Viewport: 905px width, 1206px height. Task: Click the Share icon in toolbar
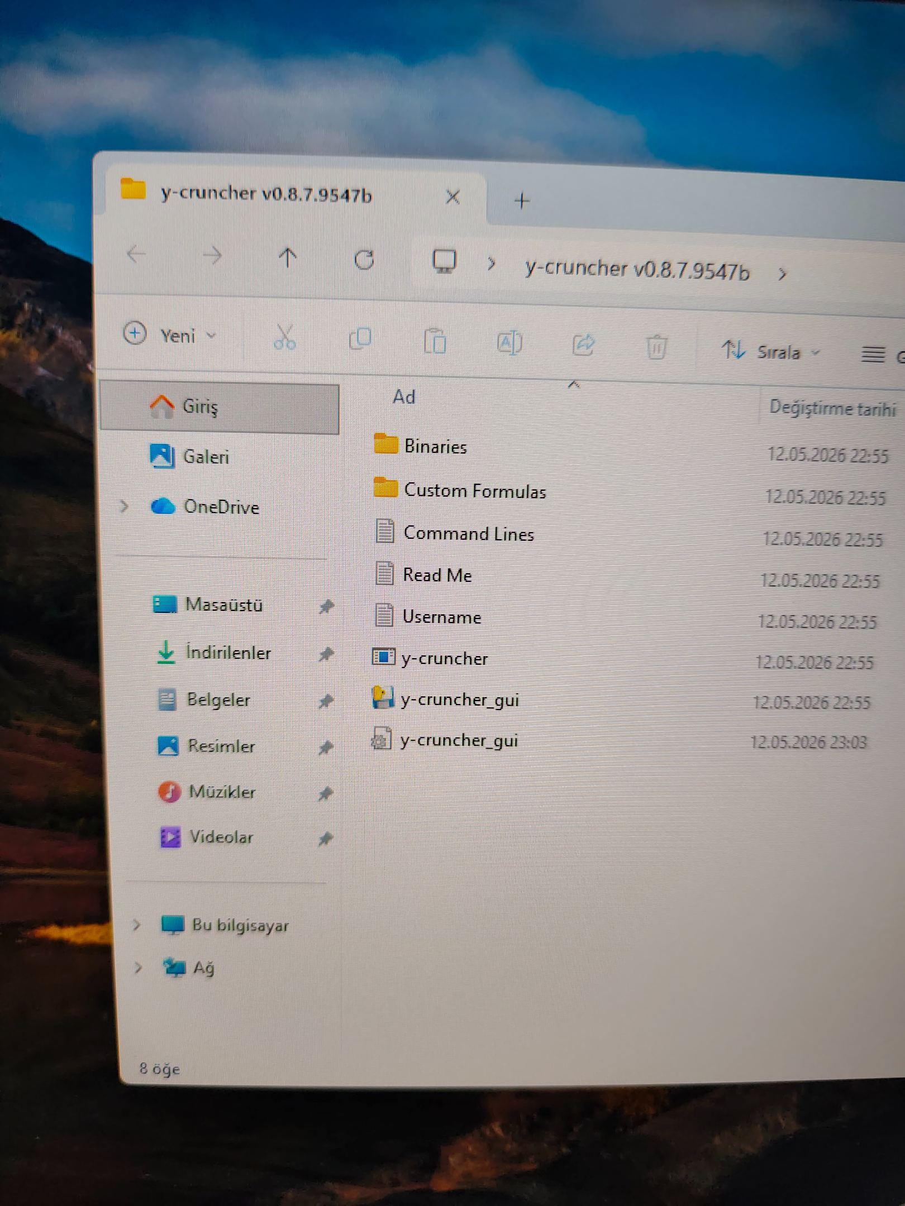tap(583, 345)
